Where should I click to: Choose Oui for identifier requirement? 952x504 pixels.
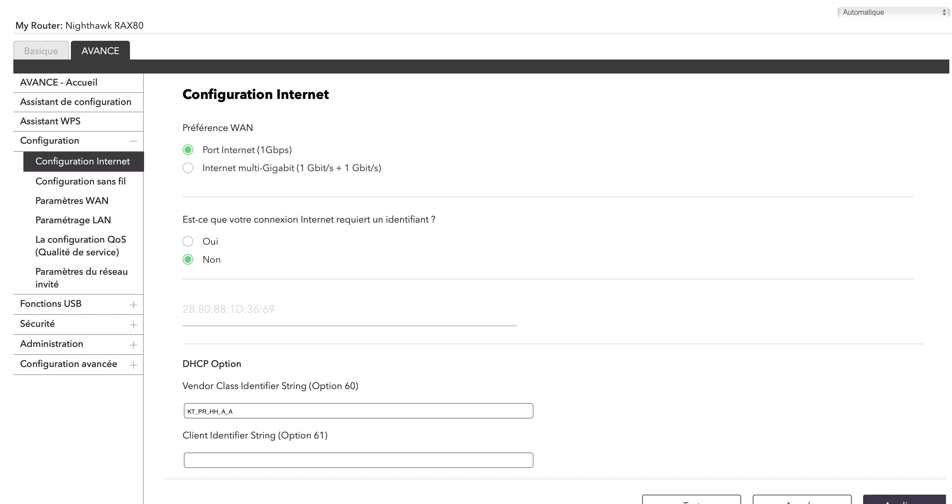tap(188, 241)
